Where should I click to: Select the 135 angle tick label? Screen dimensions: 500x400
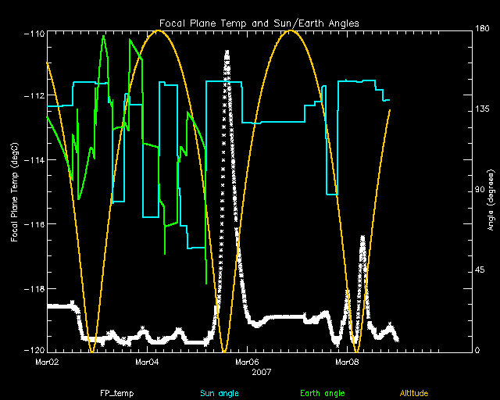pos(483,110)
